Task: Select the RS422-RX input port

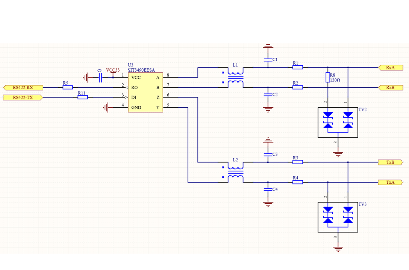Action: click(x=23, y=87)
